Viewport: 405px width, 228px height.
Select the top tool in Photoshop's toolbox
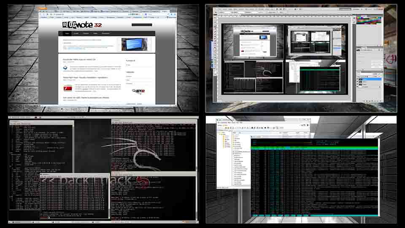pos(215,18)
